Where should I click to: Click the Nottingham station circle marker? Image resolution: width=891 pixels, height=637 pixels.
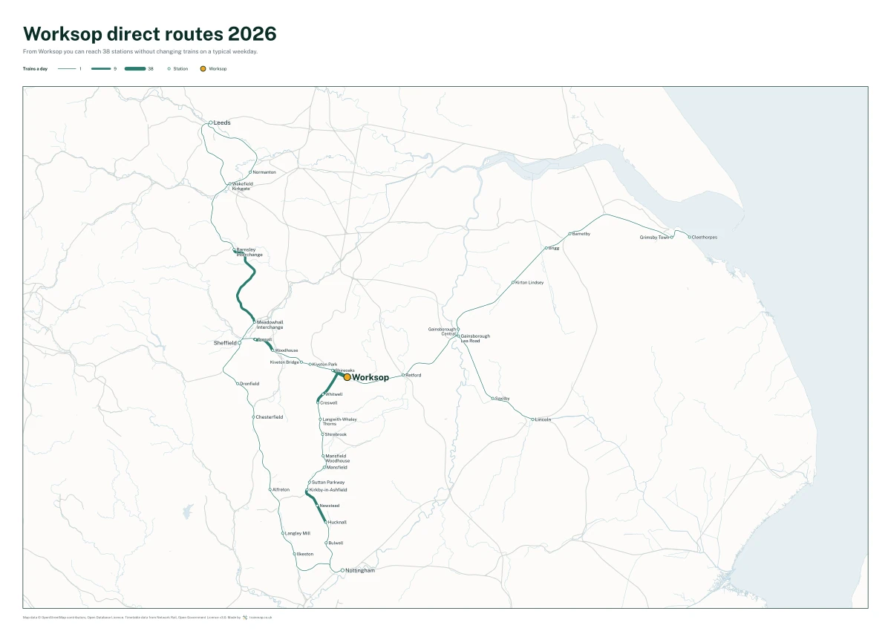[342, 570]
